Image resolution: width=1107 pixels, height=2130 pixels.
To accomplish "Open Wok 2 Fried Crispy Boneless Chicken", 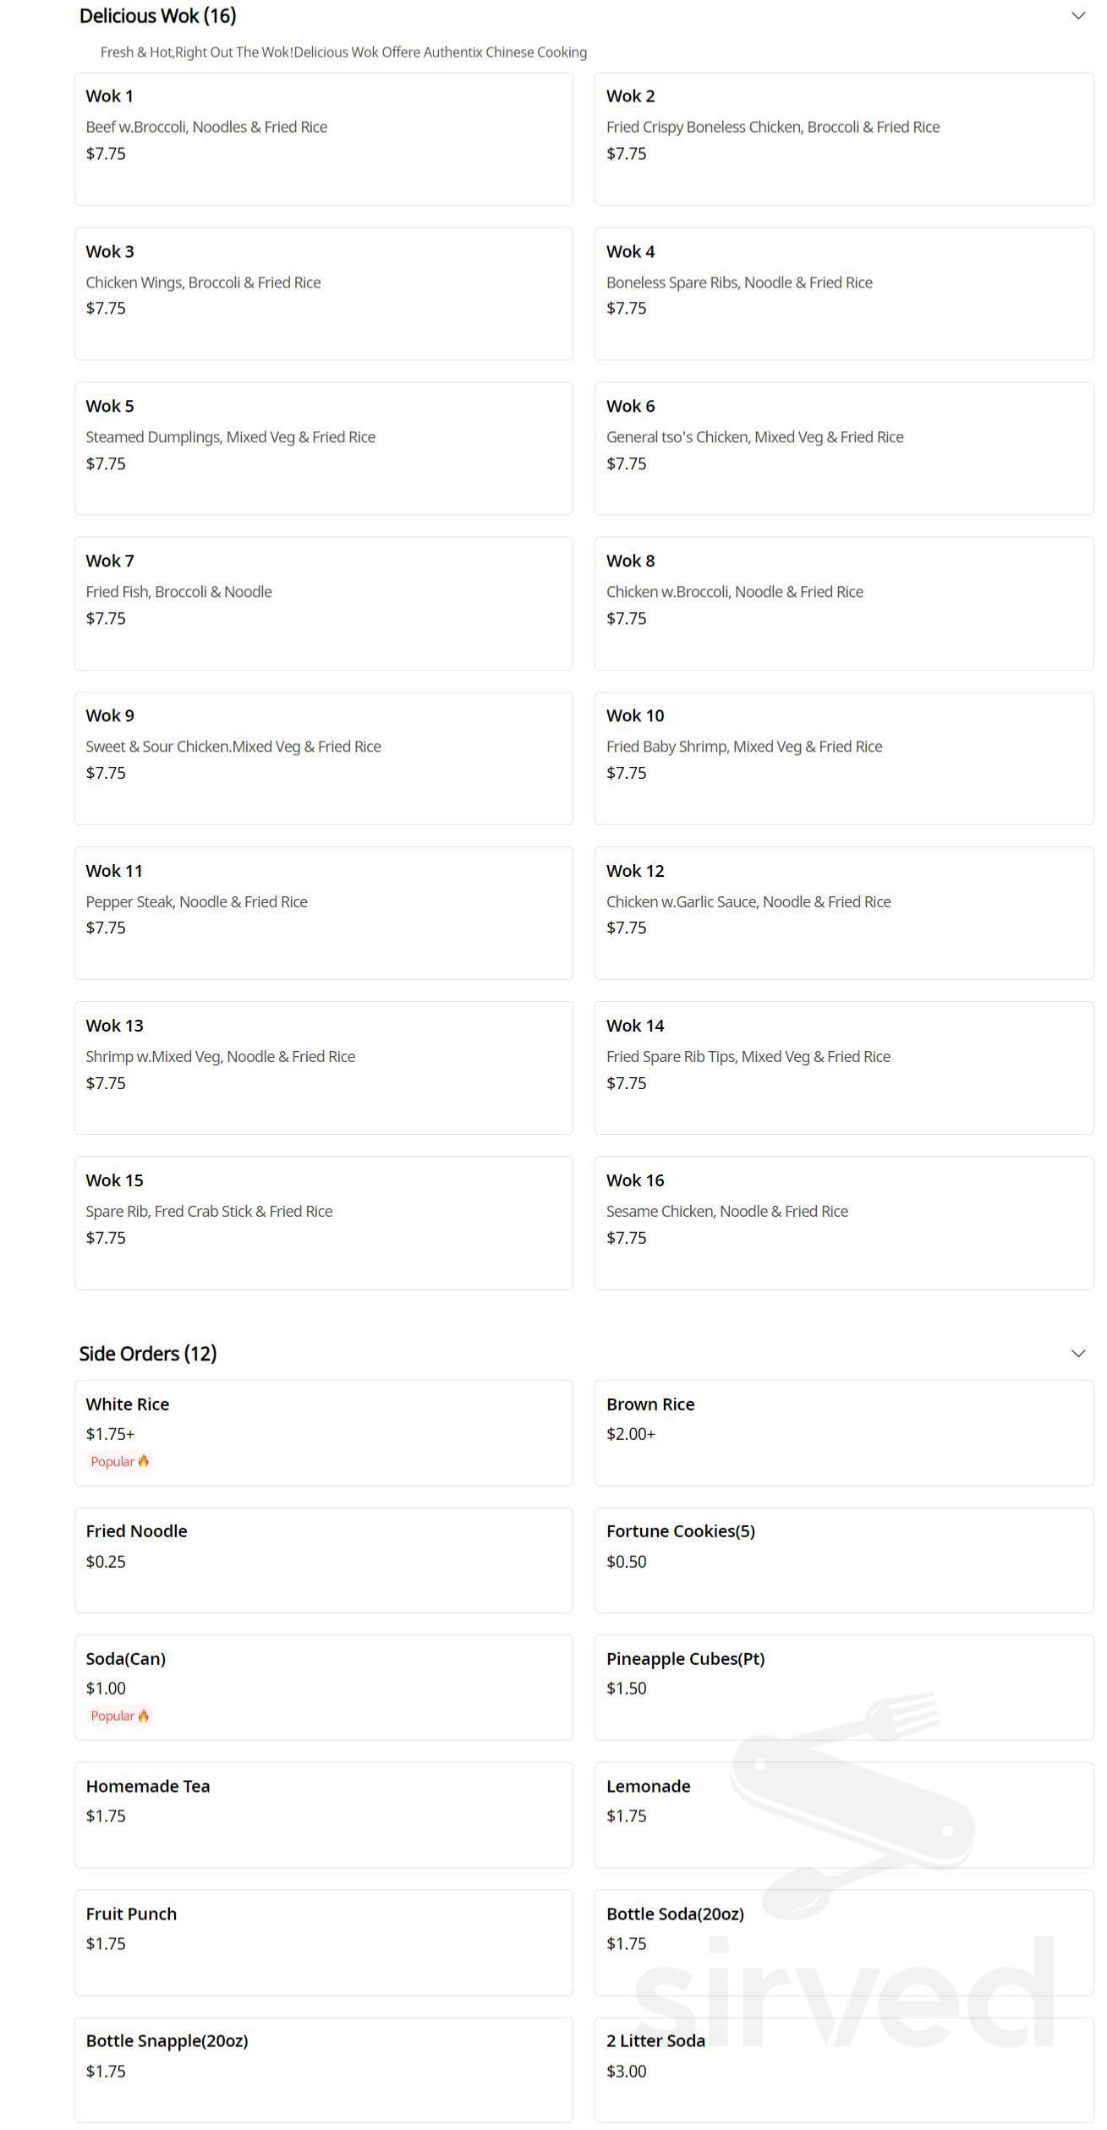I will [x=843, y=139].
